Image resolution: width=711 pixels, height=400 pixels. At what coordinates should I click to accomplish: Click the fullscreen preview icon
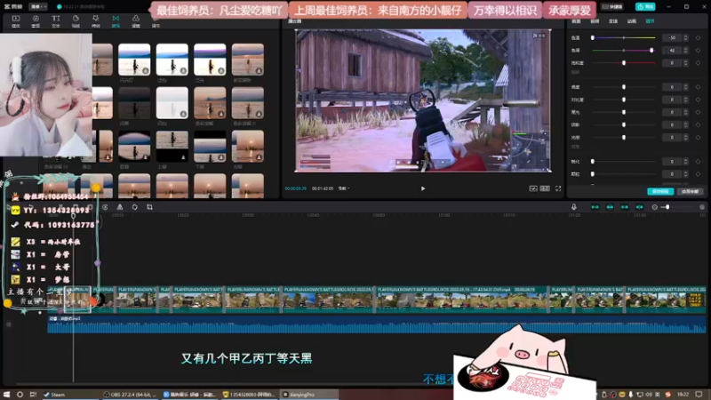pos(558,188)
